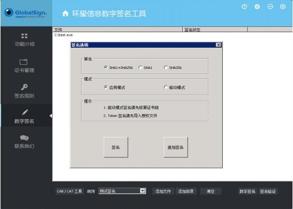Click the Token 签名 hint line
Viewport: 293px width, 209px height.
130,116
